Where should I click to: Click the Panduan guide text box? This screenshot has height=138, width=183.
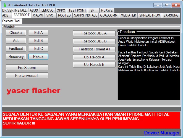149,68
